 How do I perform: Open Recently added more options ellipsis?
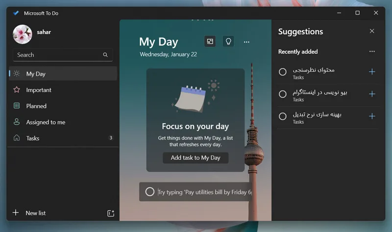click(x=372, y=51)
